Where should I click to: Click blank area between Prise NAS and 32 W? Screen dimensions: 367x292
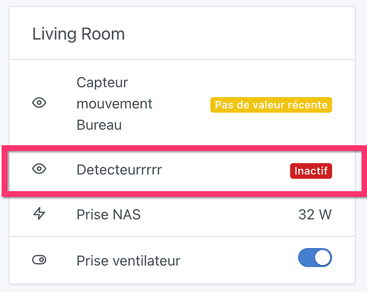(217, 215)
